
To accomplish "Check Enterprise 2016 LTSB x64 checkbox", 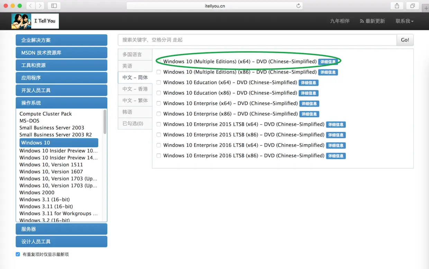I will (x=158, y=145).
